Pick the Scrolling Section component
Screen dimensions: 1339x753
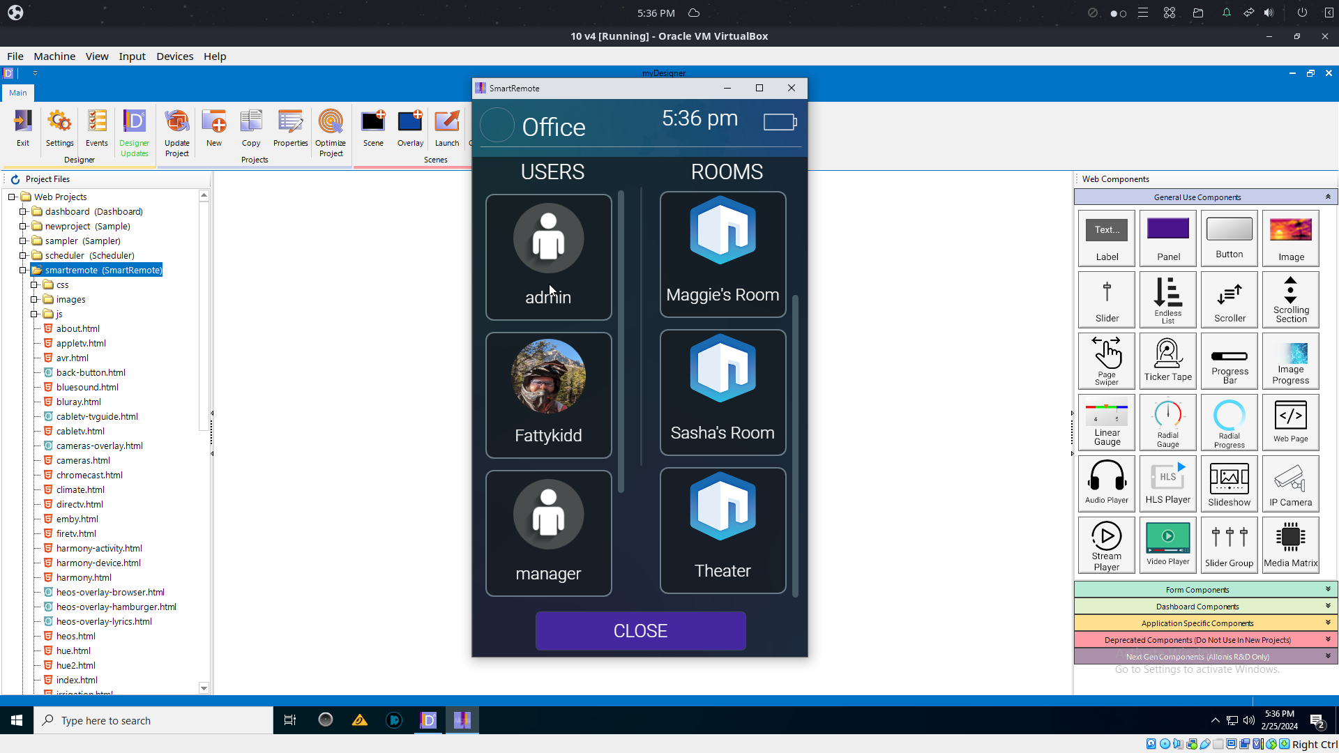(x=1291, y=300)
